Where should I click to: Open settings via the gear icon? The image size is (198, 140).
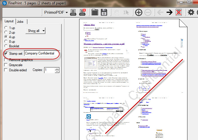[x=191, y=12]
